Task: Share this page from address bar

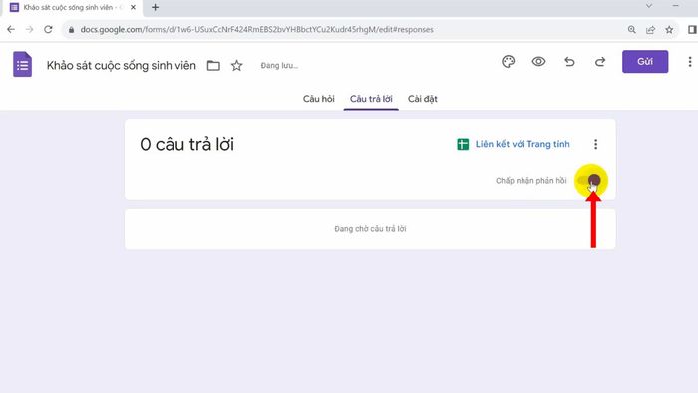Action: 650,29
